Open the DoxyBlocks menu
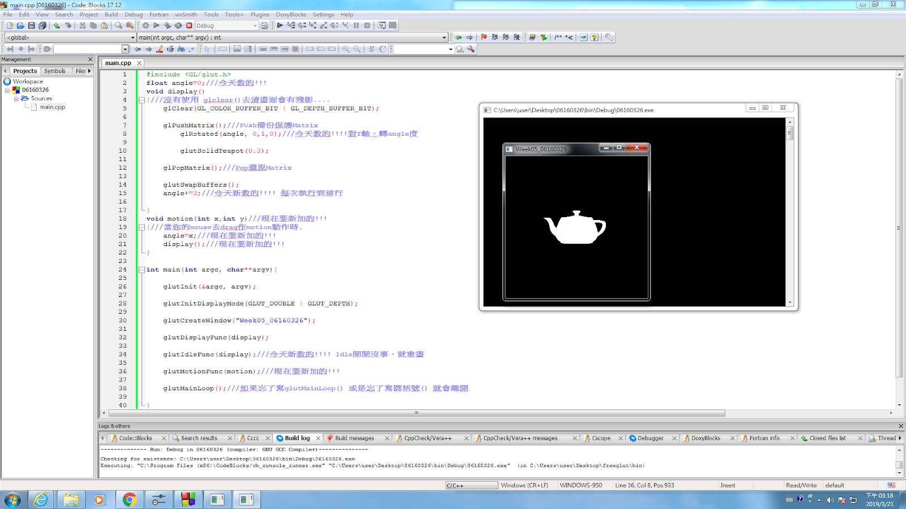 291,15
